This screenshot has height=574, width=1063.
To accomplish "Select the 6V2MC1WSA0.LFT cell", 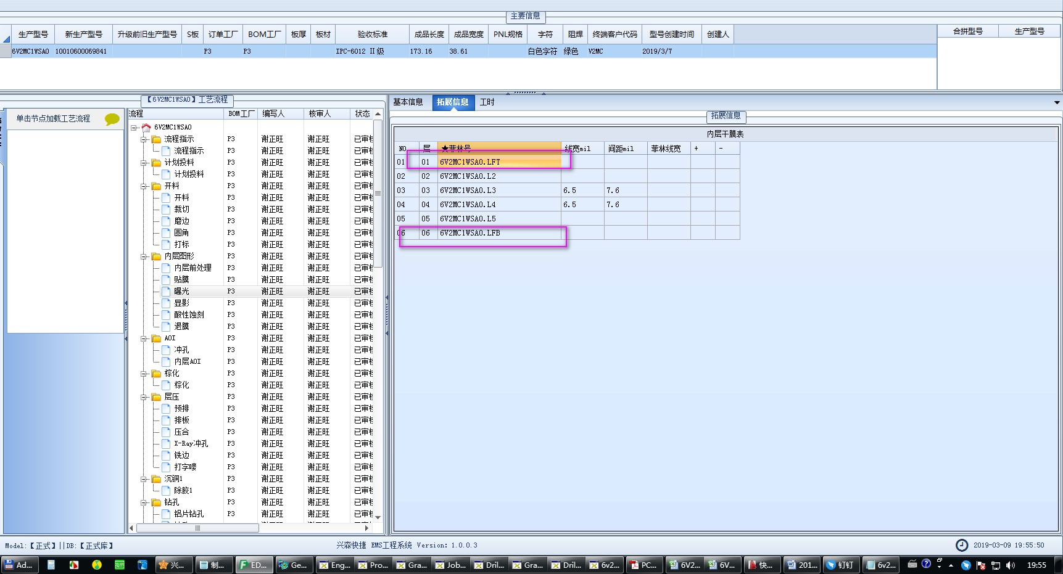I will pos(499,162).
